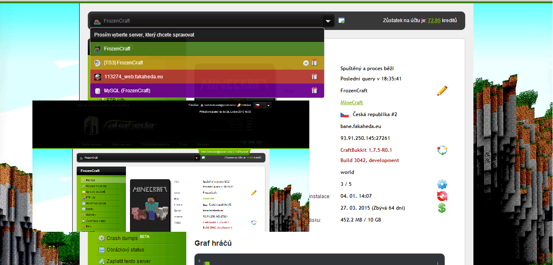The height and width of the screenshot is (265, 553).
Task: Select FrozenCraft Minecraft server from the list
Action: [117, 49]
